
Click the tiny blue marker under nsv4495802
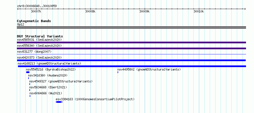pyautogui.click(x=118, y=72)
